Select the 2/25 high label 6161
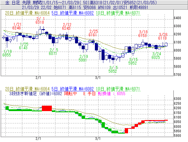This screenshot has width=188, height=142. [x=92, y=35]
